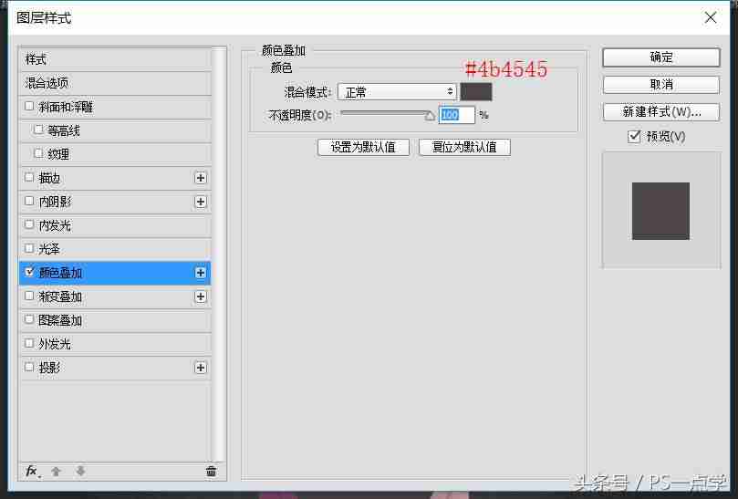The image size is (738, 499).
Task: Enable the 渐变叠加 checkbox
Action: coord(29,296)
